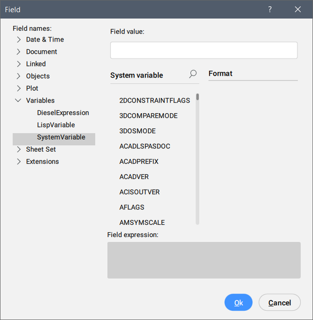The image size is (313, 320).
Task: Collapse the Variables category
Action: tap(19, 100)
